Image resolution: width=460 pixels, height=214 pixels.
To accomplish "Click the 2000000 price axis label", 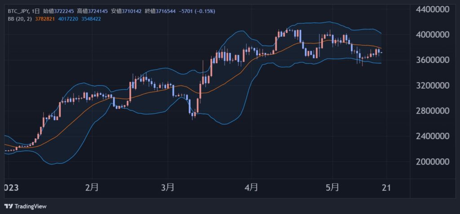I will click(x=433, y=162).
